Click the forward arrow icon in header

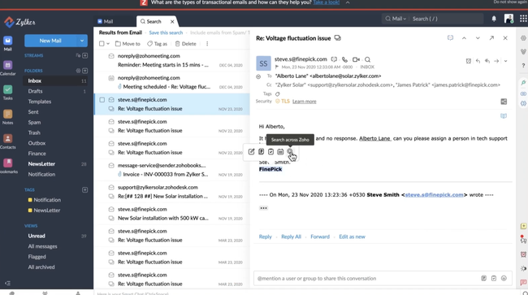496,61
